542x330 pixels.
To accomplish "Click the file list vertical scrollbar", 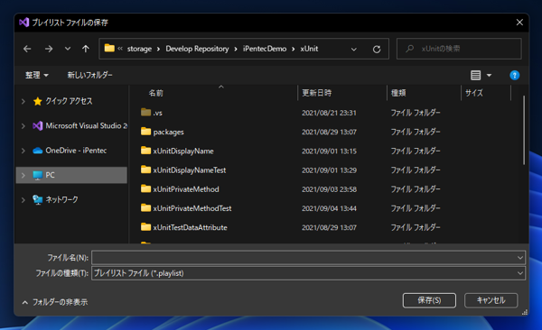I will click(x=524, y=130).
